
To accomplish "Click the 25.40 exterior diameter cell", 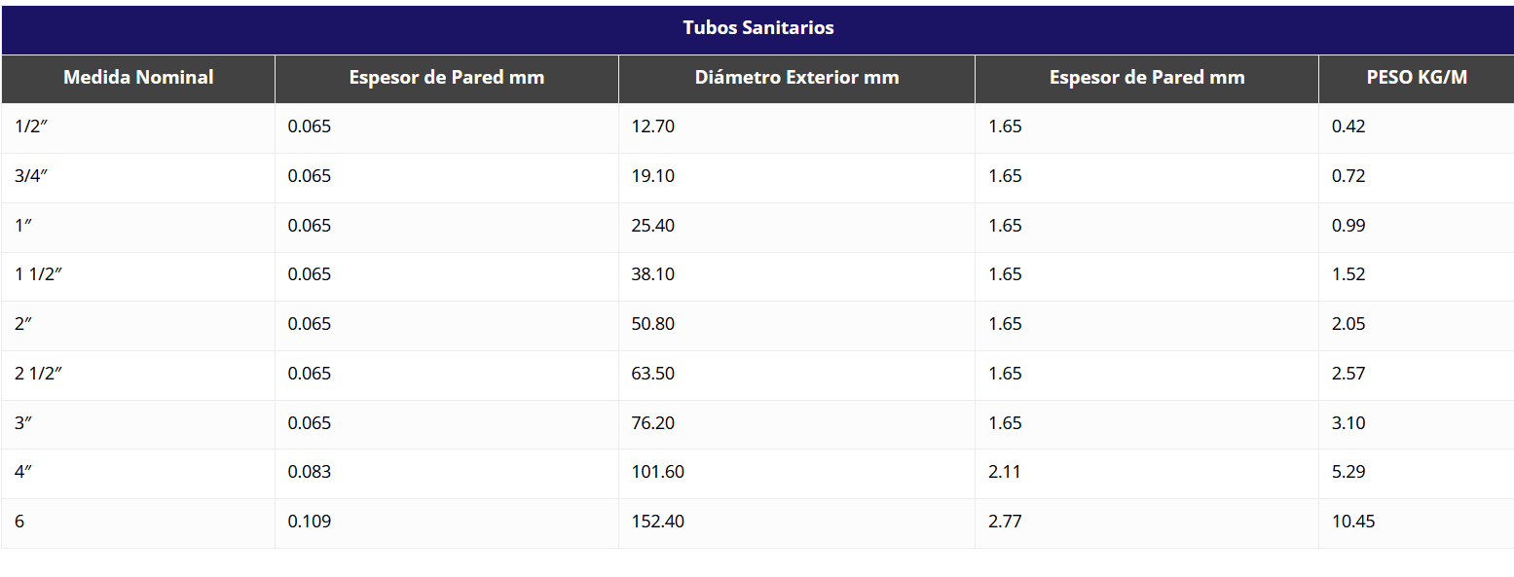I will tap(652, 226).
